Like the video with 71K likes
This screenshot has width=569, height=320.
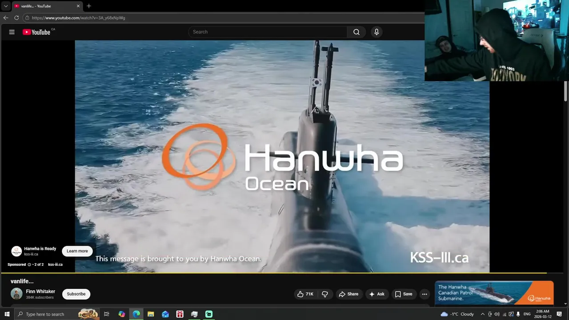[305, 294]
